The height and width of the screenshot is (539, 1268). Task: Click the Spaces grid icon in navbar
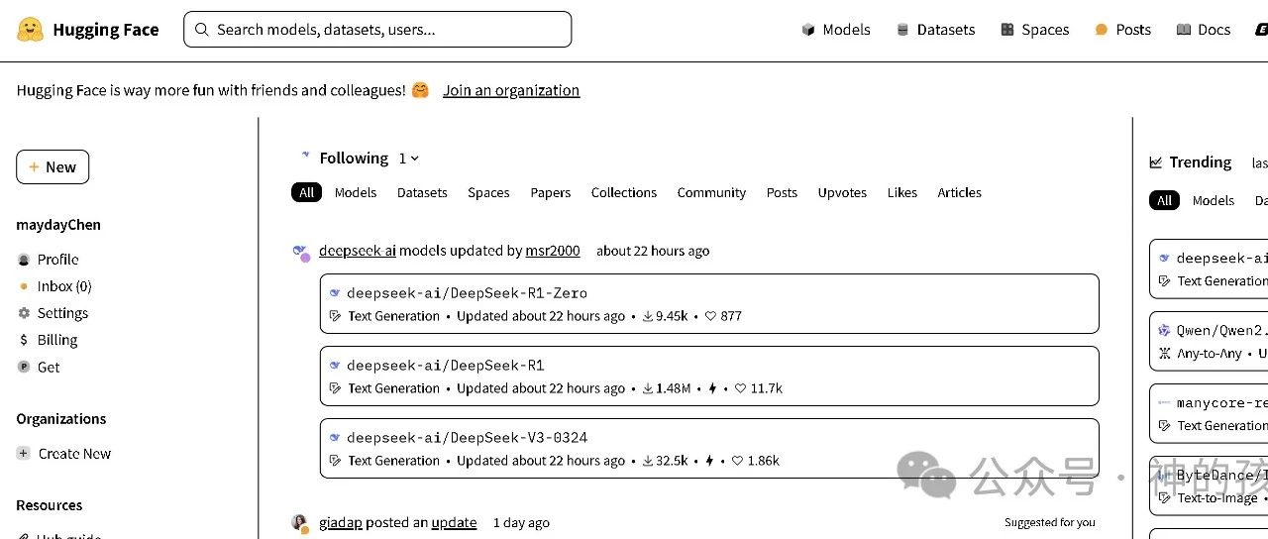1007,30
